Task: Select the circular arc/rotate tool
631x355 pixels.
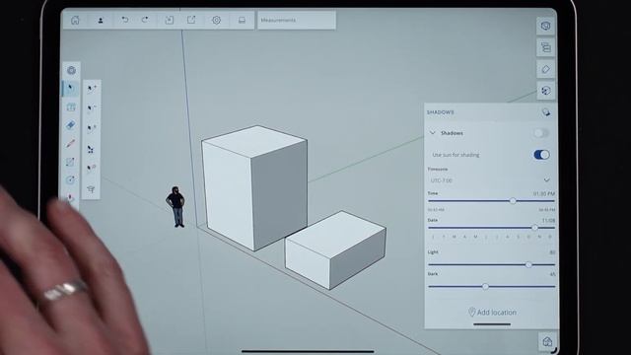Action: 70,179
